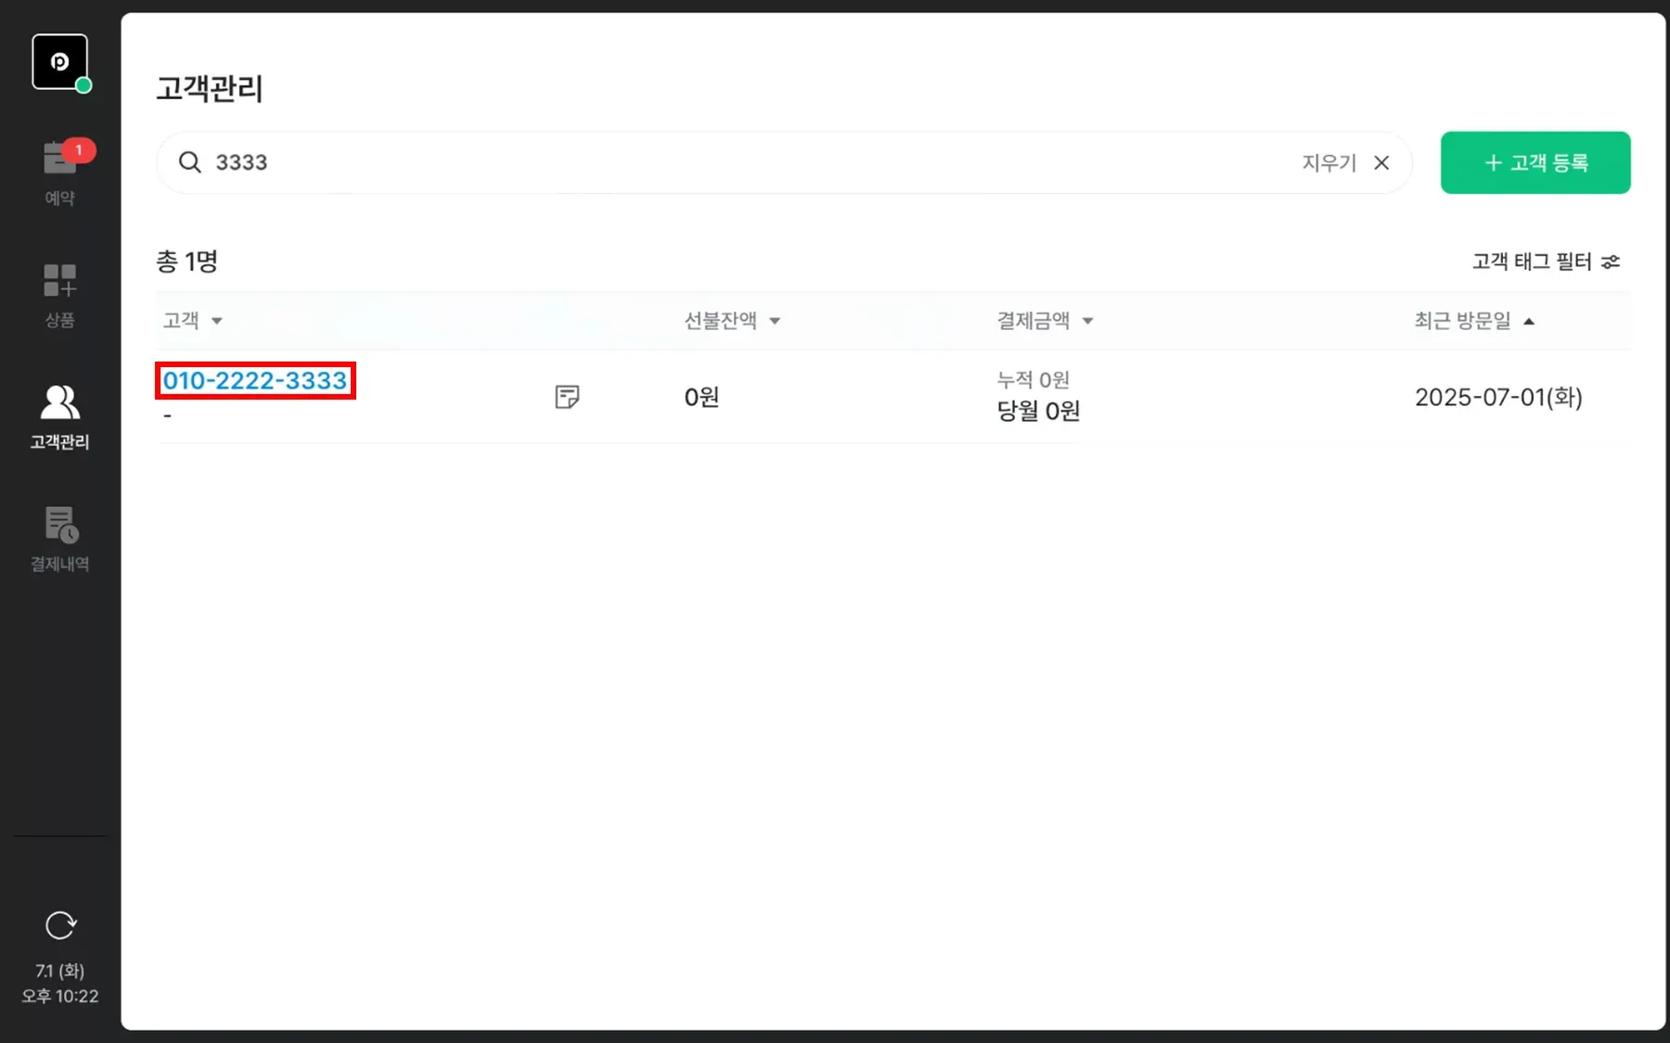The height and width of the screenshot is (1043, 1670).
Task: Sort by the 결제금액 column
Action: (1046, 321)
